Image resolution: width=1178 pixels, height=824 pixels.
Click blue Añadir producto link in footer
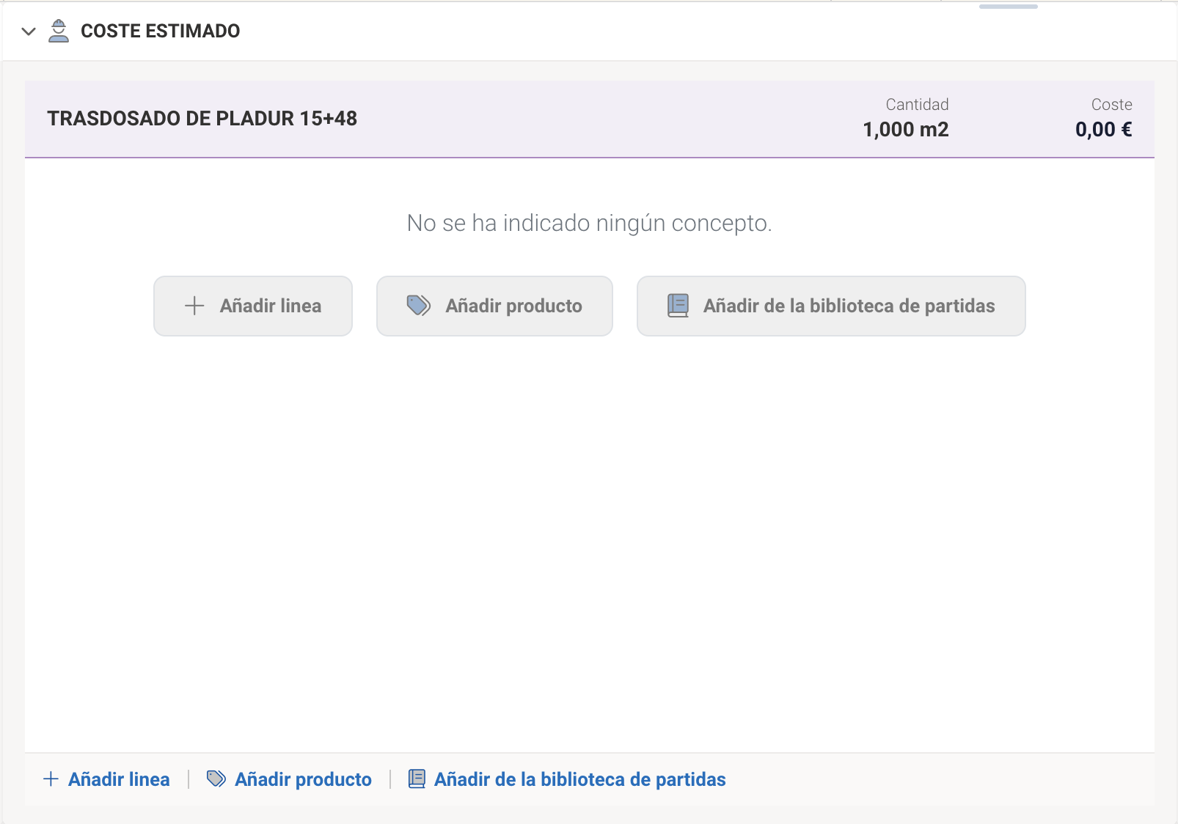pyautogui.click(x=303, y=779)
